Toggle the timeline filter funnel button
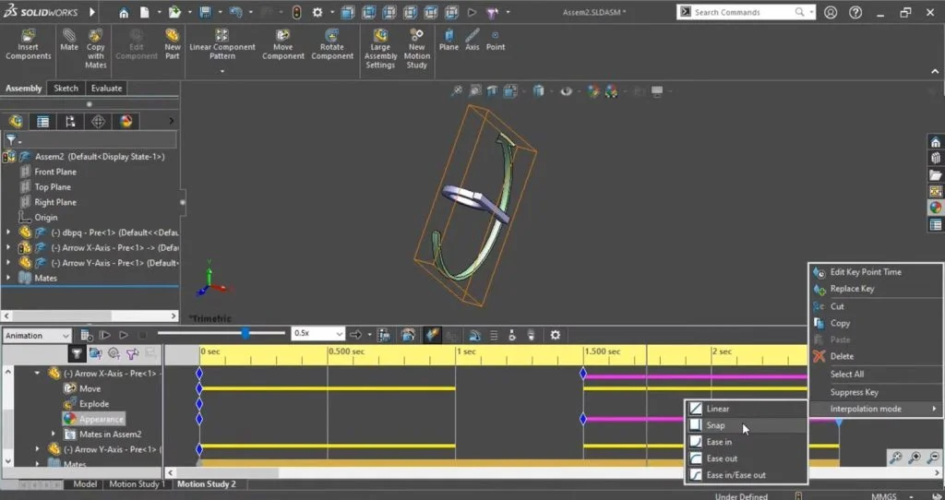The width and height of the screenshot is (945, 500). [77, 353]
